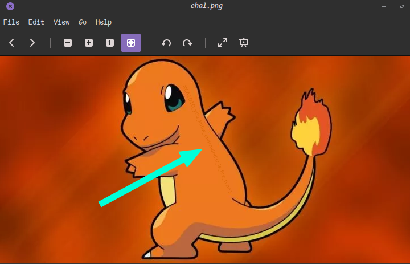Open the File menu
Viewport: 410px width, 264px height.
click(x=11, y=22)
